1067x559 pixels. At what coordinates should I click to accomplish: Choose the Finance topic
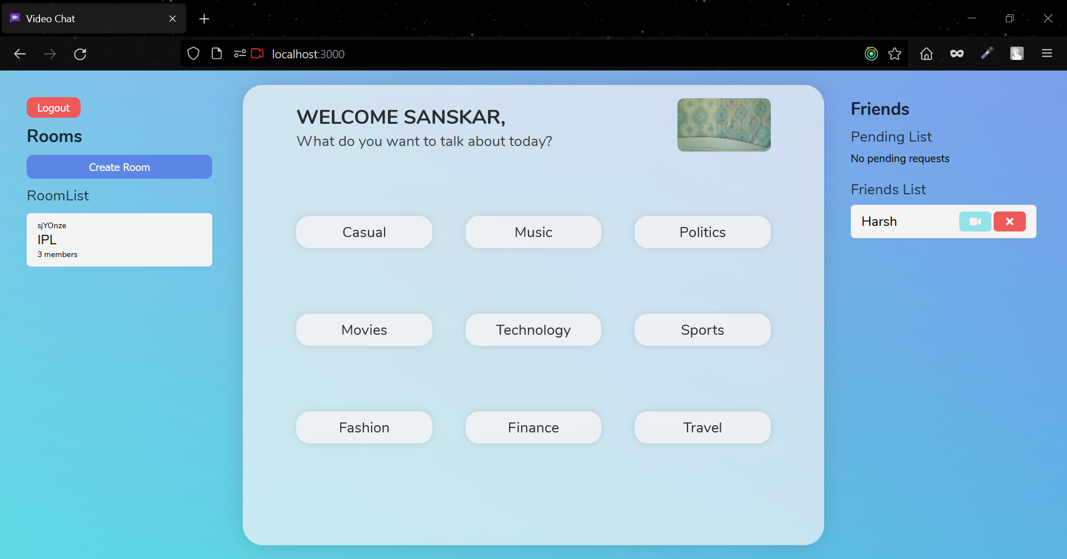(x=533, y=427)
